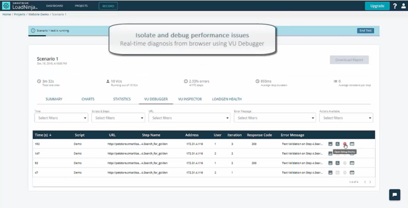Go to Website Demo breadcrumb link
The image size is (408, 208).
point(38,14)
